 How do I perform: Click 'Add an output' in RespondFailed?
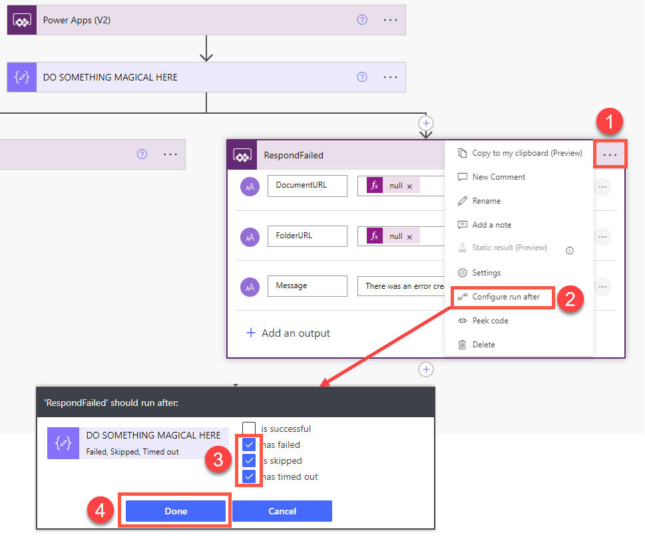(288, 333)
